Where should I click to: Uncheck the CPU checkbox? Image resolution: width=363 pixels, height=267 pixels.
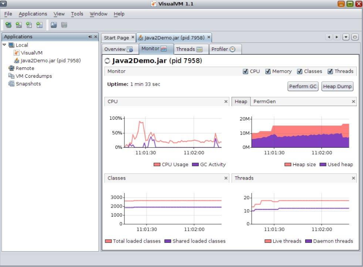pyautogui.click(x=245, y=71)
